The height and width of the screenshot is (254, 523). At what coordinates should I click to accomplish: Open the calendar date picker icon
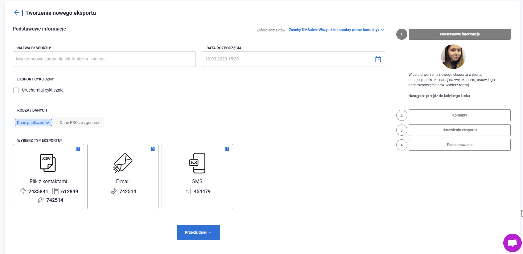(378, 59)
